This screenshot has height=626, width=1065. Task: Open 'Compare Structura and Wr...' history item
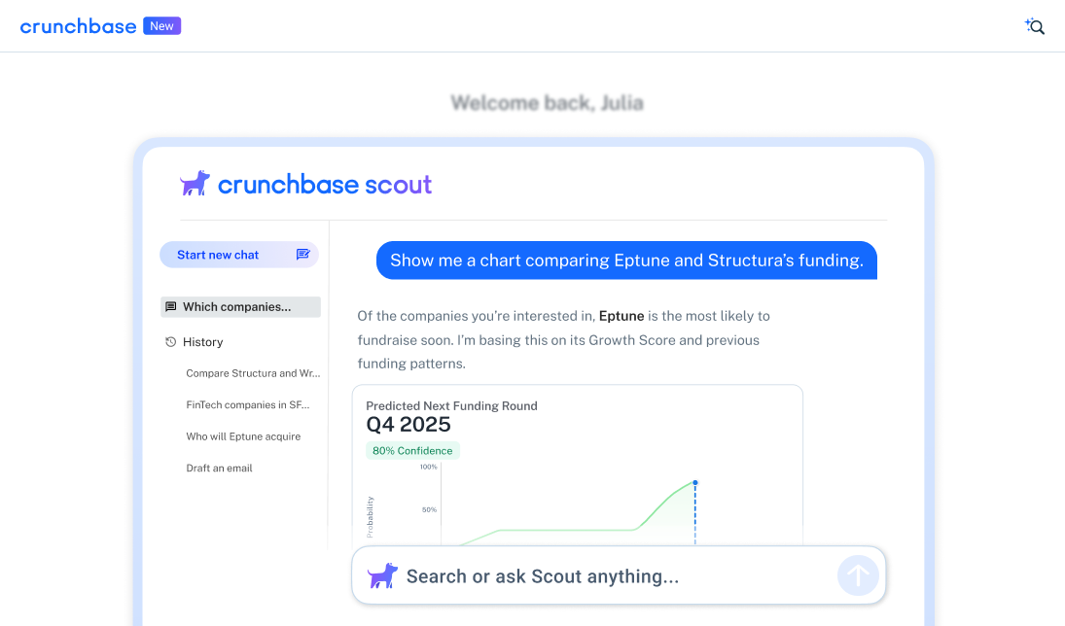(x=253, y=373)
